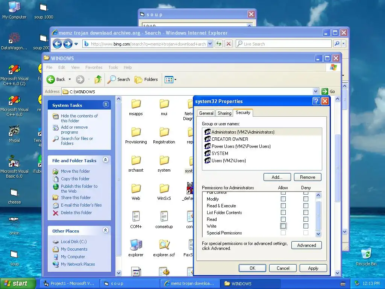Open Back history dropdown arrow
This screenshot has height=289, width=385.
70,79
